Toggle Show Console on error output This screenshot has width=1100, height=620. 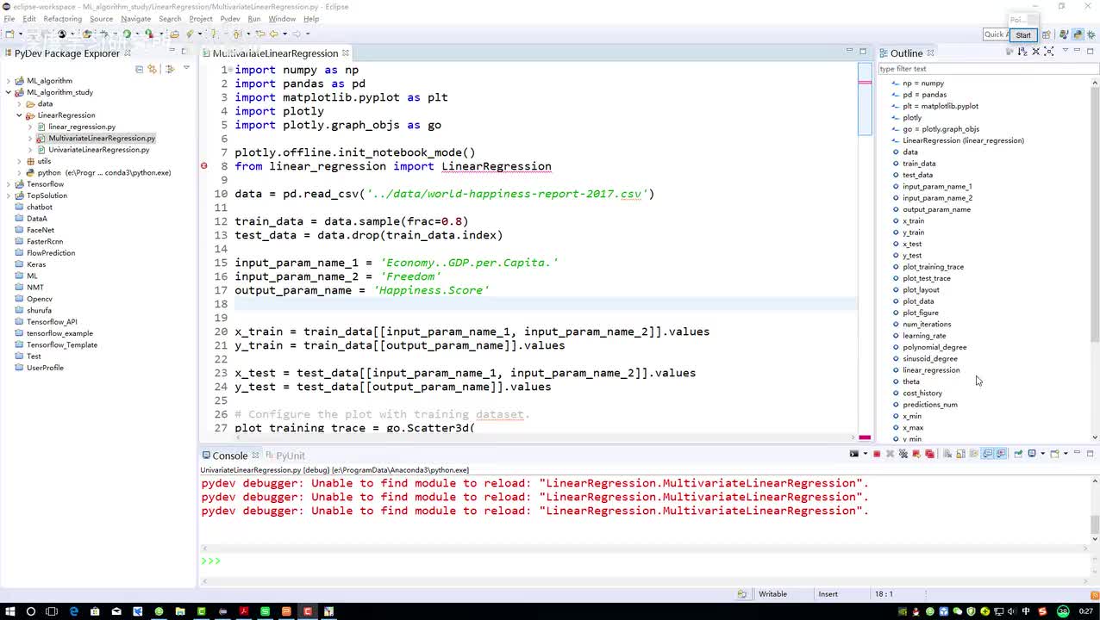[x=1001, y=454]
